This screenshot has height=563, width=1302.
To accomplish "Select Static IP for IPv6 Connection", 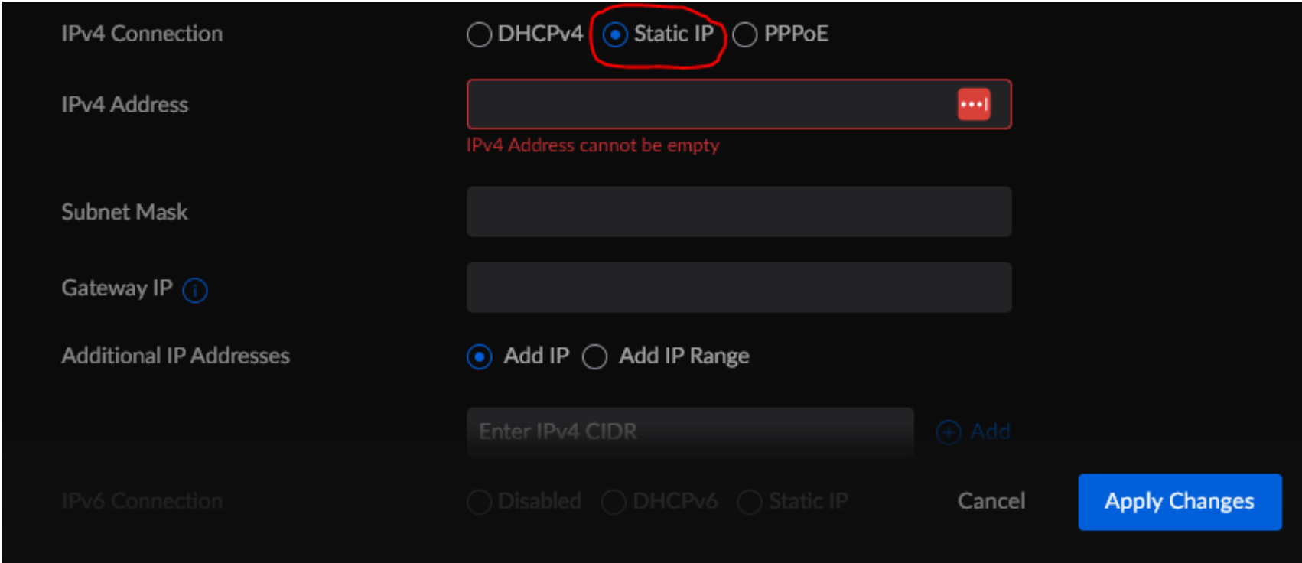I will (x=750, y=502).
